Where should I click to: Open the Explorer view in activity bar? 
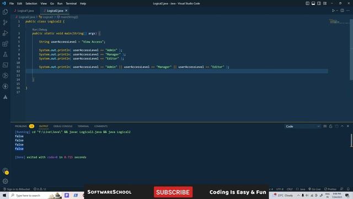tap(5, 12)
